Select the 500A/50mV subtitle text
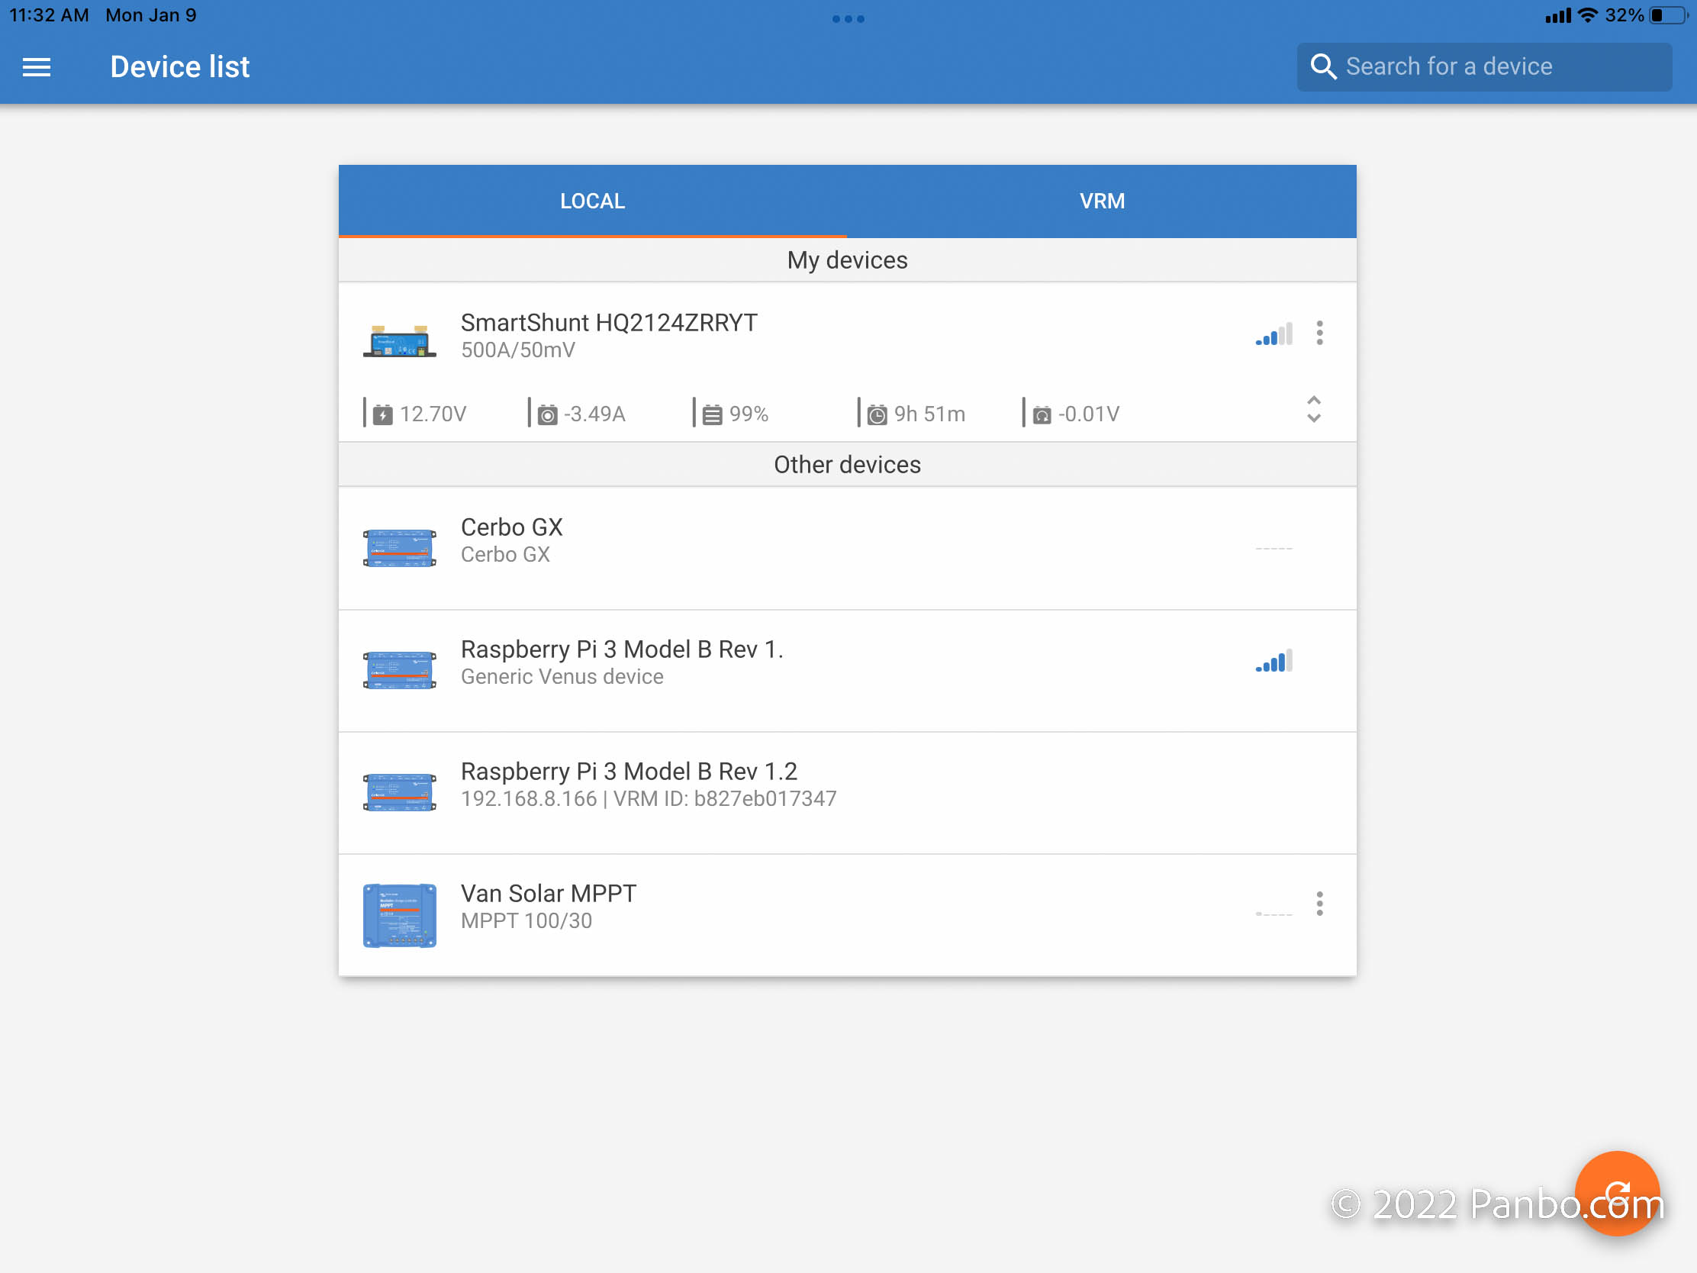The image size is (1697, 1273). (518, 350)
